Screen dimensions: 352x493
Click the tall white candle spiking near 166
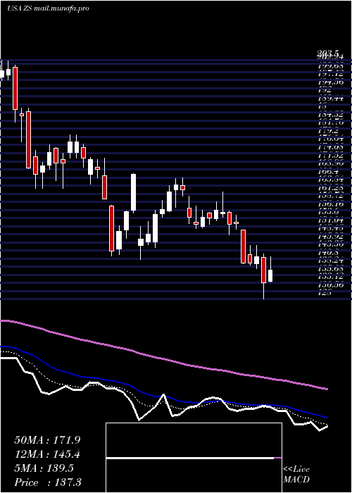tap(133, 192)
